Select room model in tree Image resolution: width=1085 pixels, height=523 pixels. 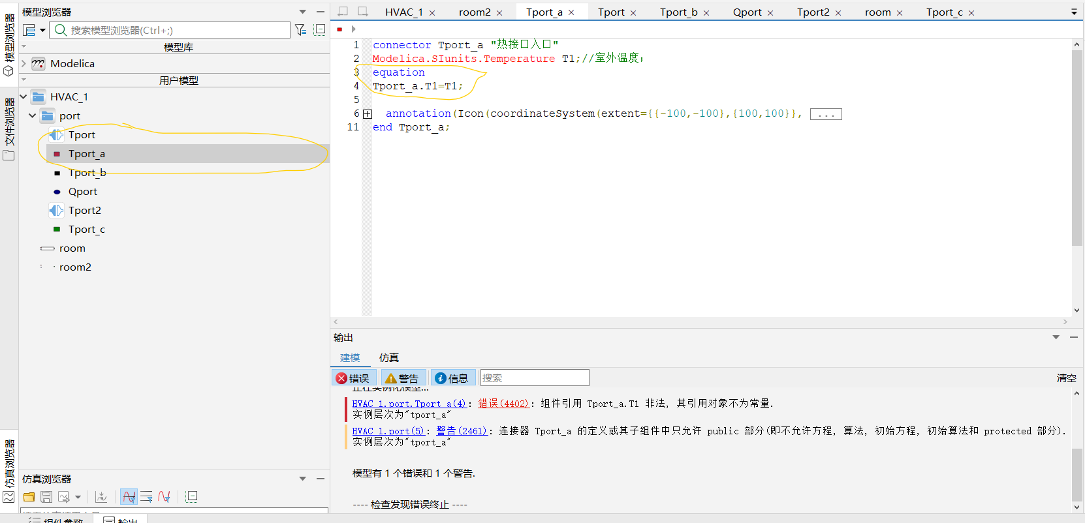pyautogui.click(x=72, y=248)
